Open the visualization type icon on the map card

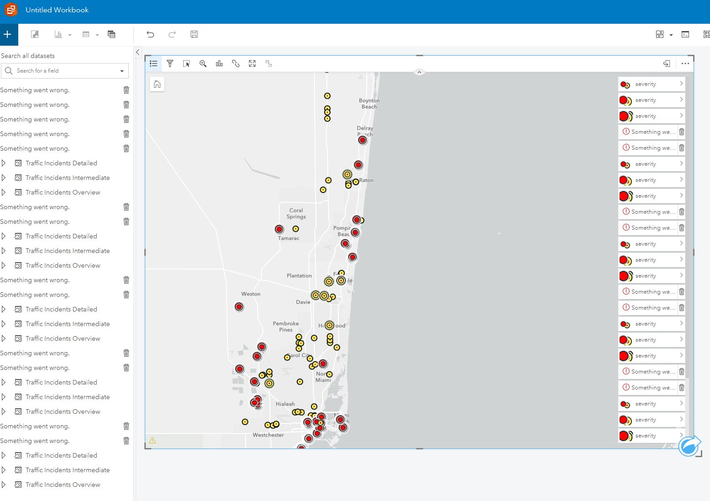pyautogui.click(x=219, y=63)
